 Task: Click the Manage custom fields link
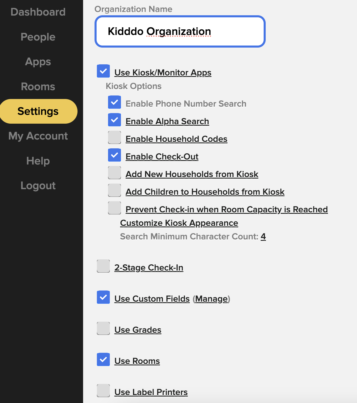pos(211,299)
